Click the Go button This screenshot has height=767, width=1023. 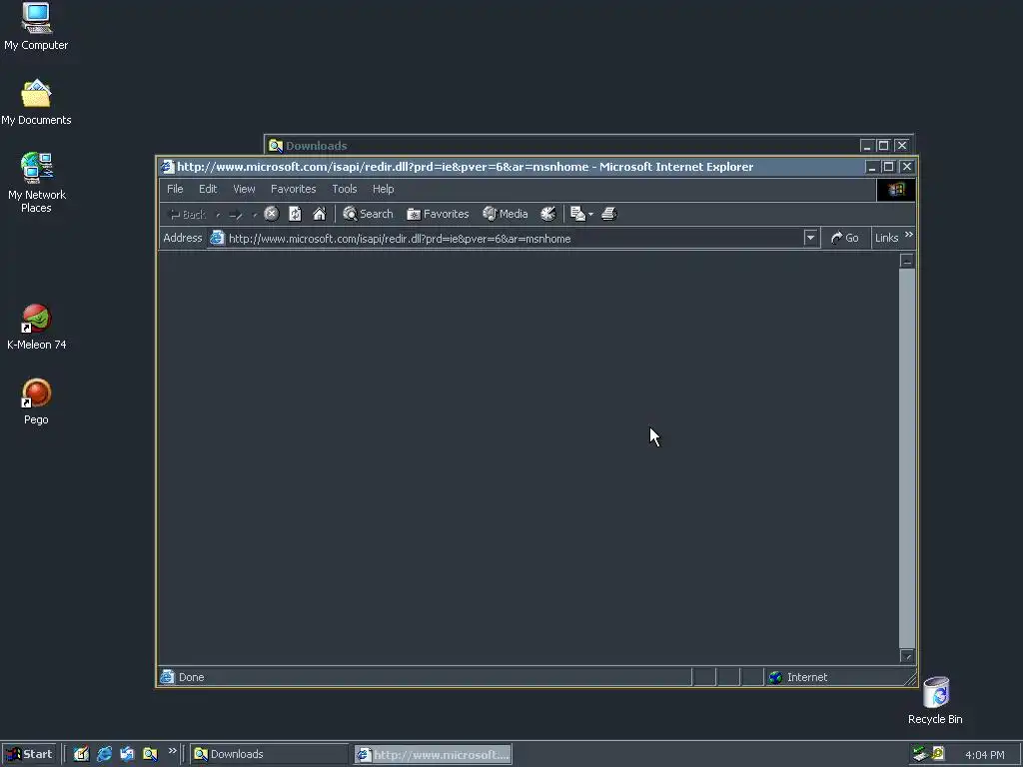[845, 238]
